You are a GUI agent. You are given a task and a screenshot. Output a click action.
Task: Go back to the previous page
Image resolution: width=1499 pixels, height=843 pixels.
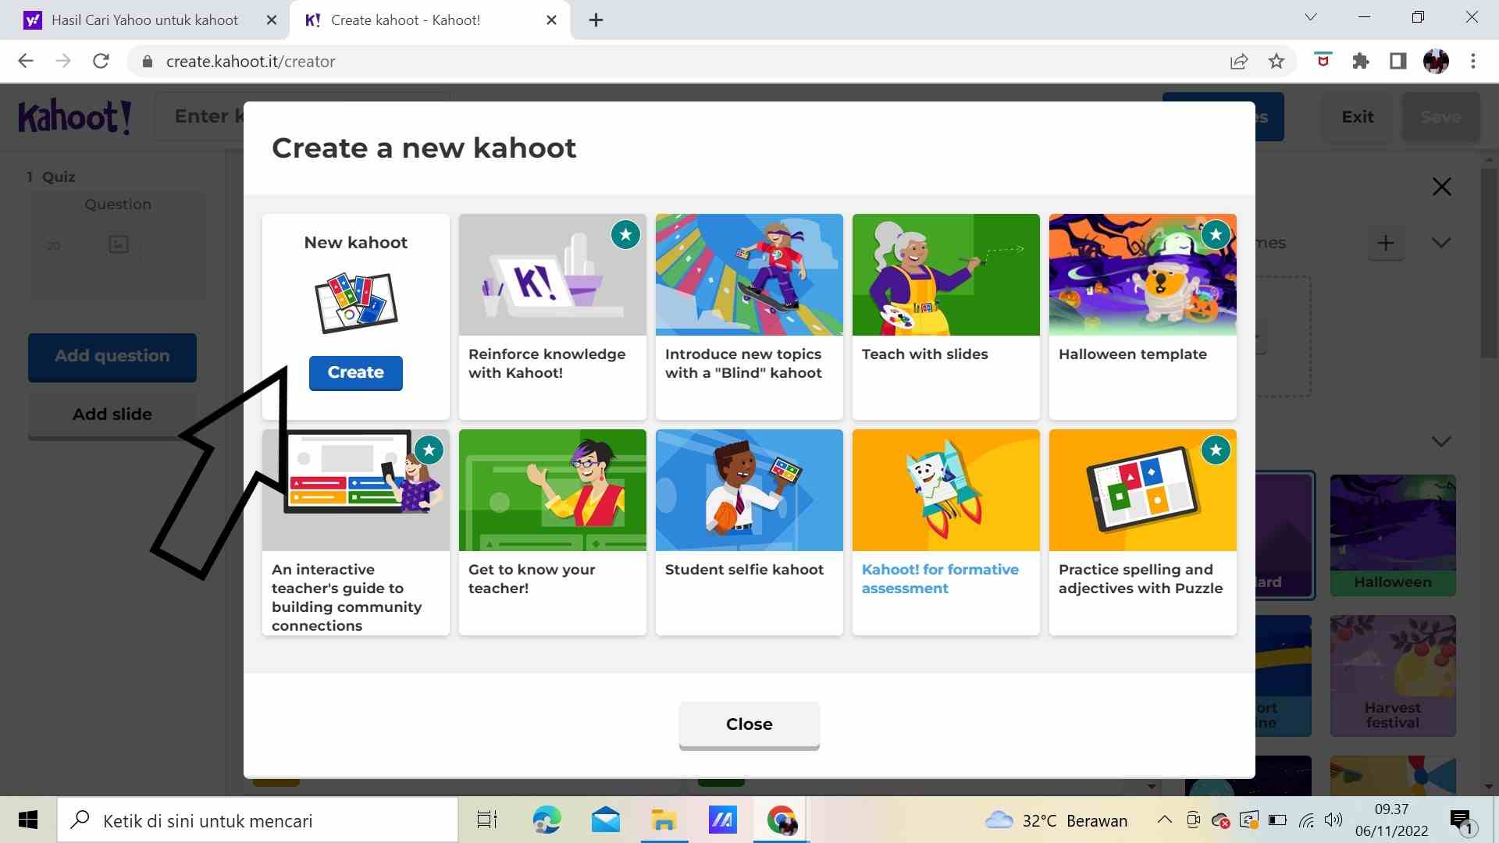click(x=26, y=61)
